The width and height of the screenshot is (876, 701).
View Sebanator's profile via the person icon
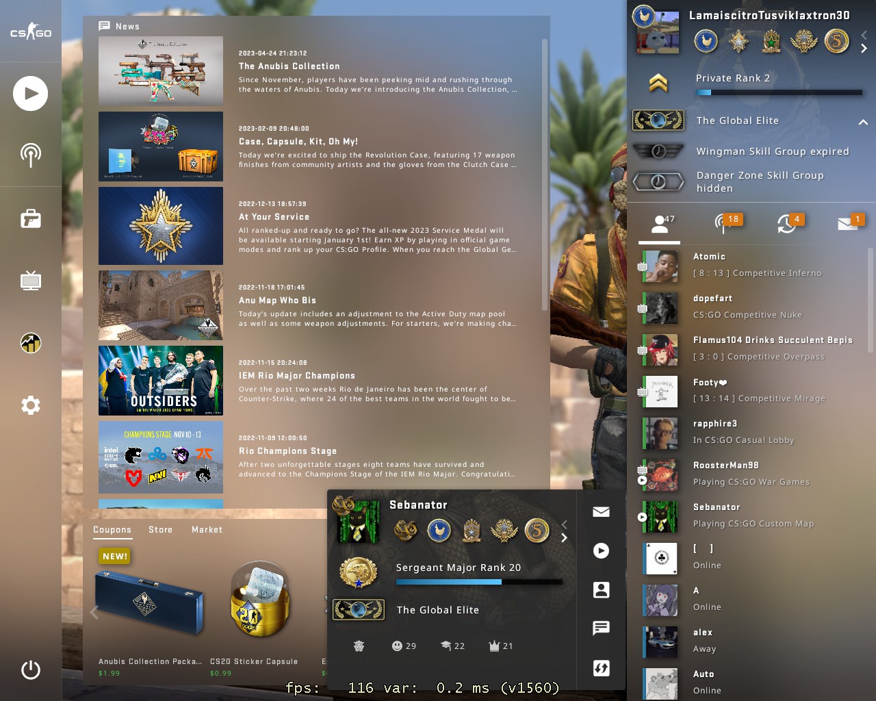coord(601,589)
